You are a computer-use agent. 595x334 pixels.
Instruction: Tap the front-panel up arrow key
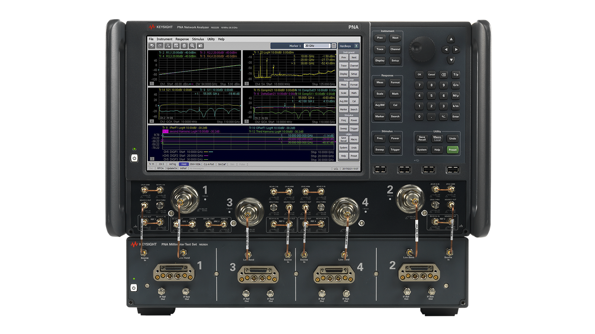point(451,39)
